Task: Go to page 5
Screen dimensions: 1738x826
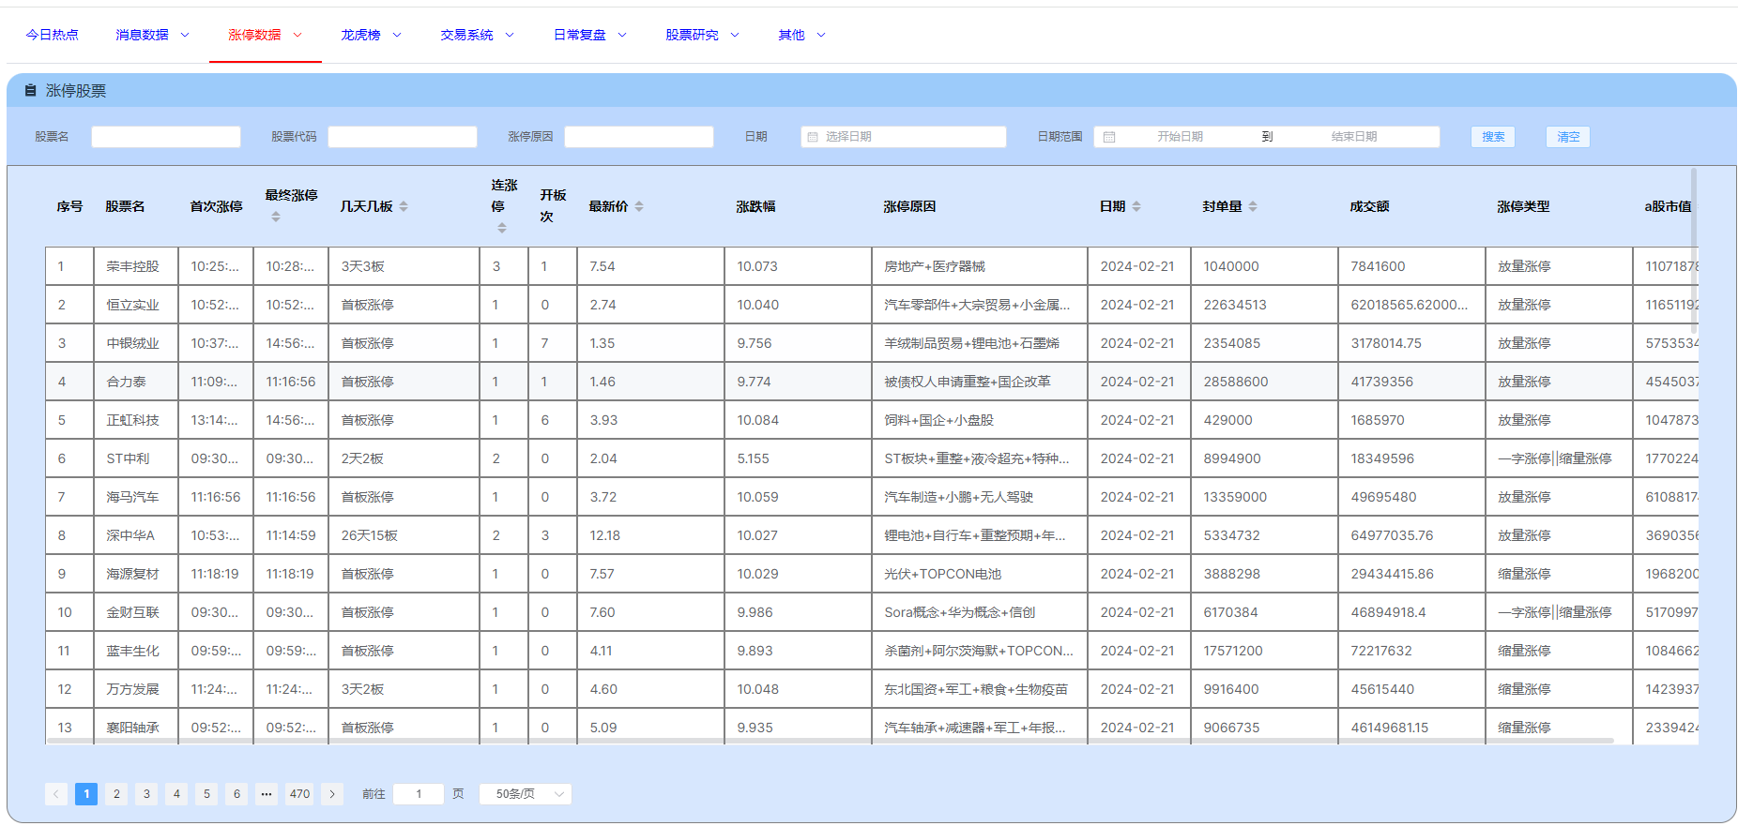Action: pos(206,794)
